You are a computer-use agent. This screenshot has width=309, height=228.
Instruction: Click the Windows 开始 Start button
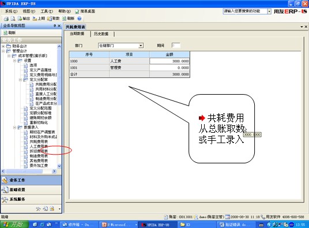click(x=14, y=225)
